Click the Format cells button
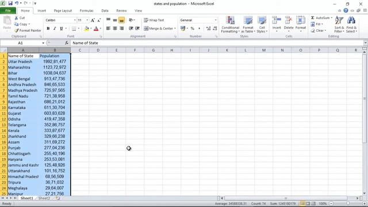 tap(301, 24)
